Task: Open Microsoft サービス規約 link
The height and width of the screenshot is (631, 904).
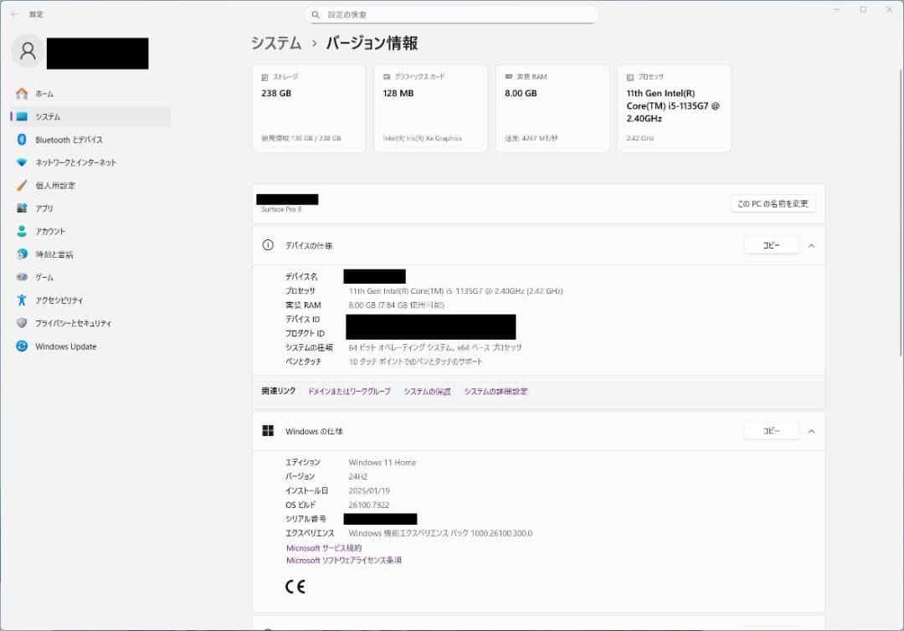Action: (324, 548)
